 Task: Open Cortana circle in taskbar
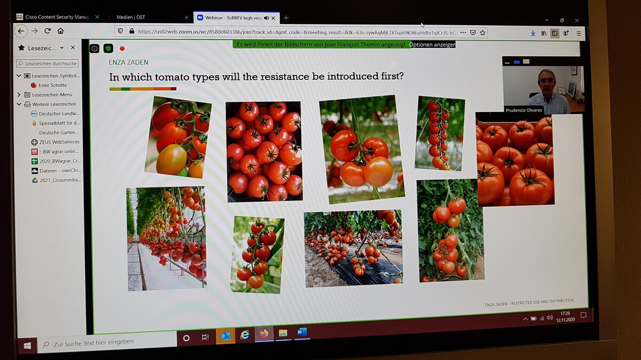point(186,338)
